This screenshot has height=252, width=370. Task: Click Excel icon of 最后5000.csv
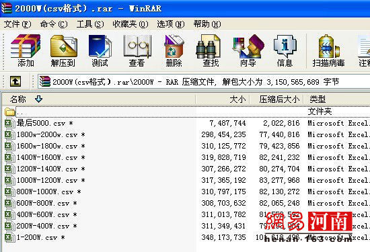(x=9, y=123)
